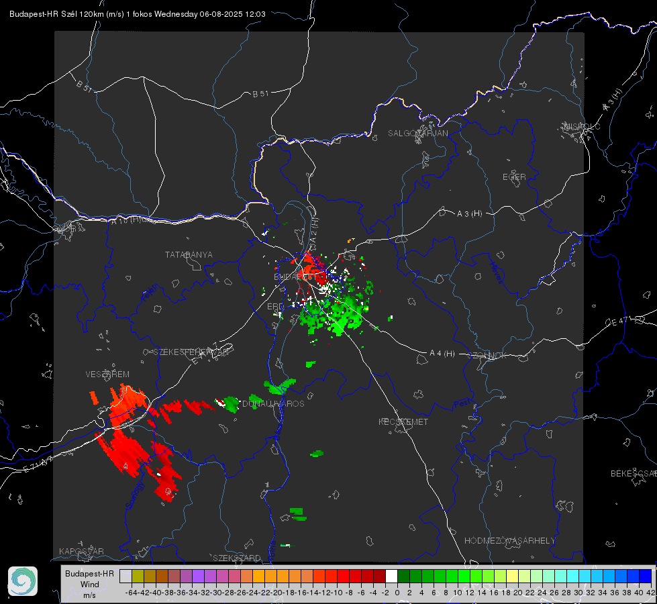
Task: Select the SZEKSZÁRD city label
Action: (237, 558)
